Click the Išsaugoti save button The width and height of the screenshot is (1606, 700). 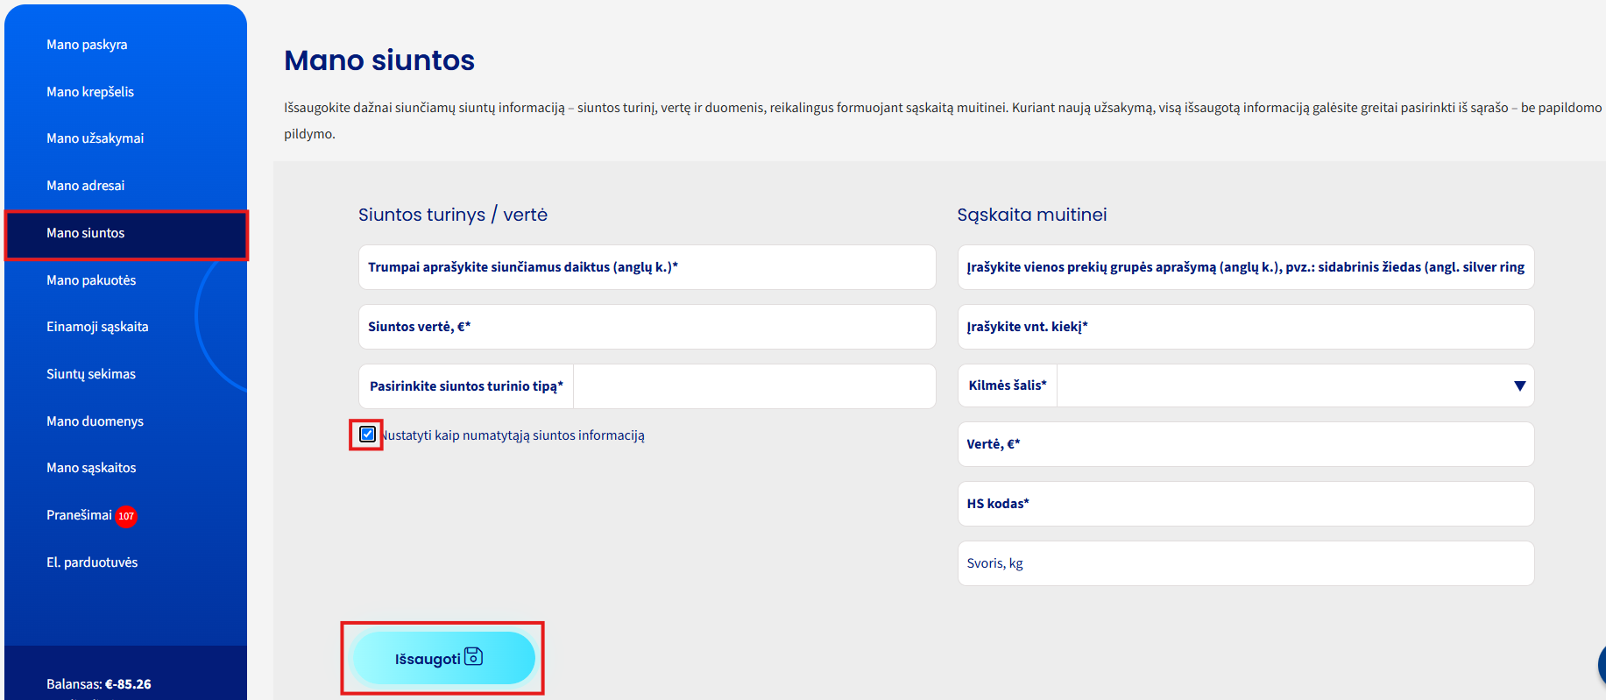coord(443,658)
